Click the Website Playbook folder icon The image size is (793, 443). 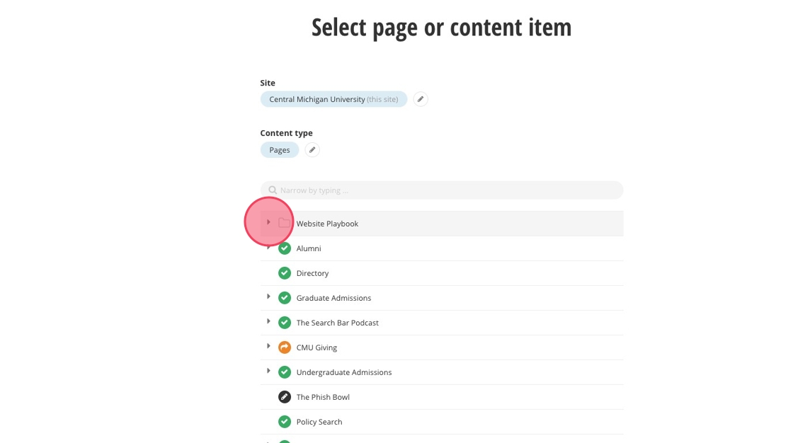[x=285, y=223]
